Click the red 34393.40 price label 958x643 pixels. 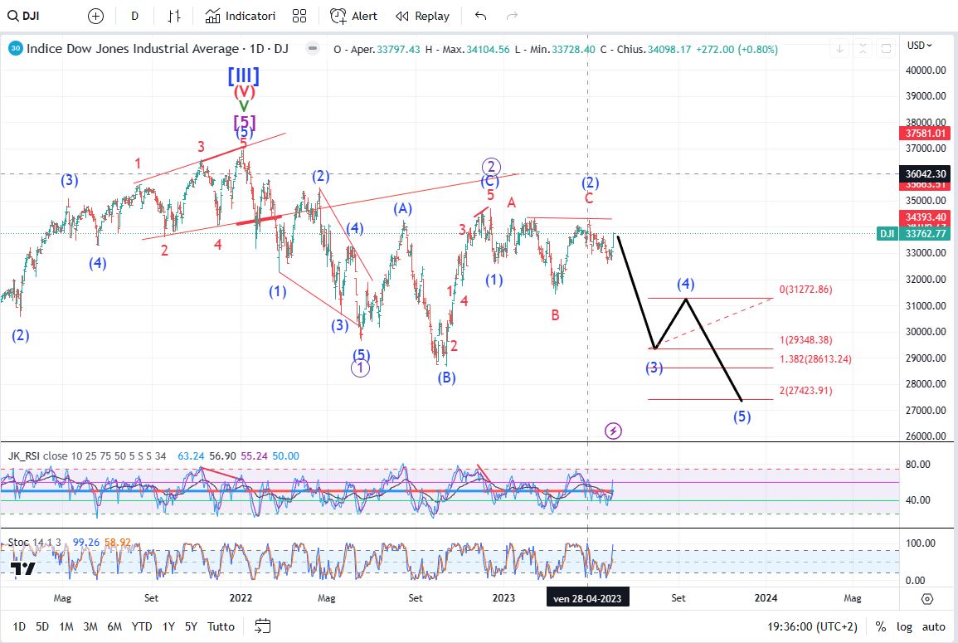pyautogui.click(x=925, y=217)
